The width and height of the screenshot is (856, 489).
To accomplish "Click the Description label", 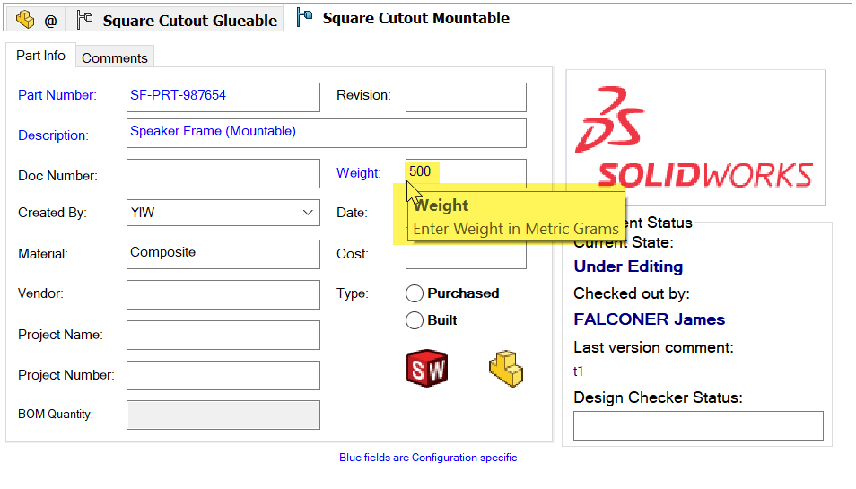I will tap(53, 135).
